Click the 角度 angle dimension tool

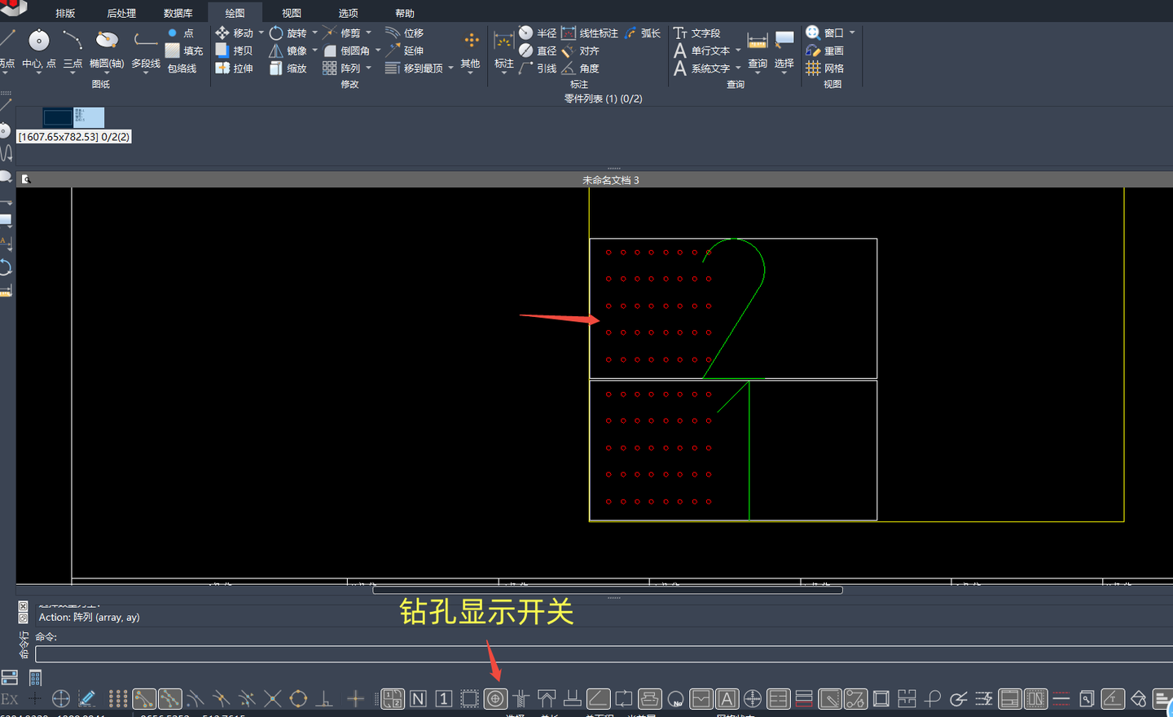(x=581, y=68)
